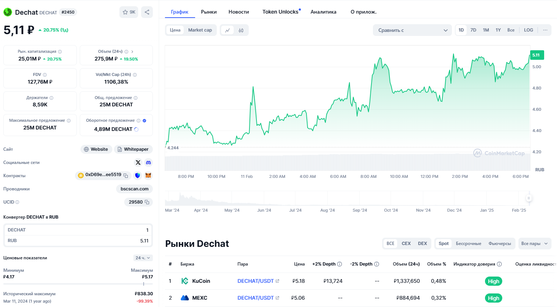557x307 pixels.
Task: Click the 5.11 price label on chart
Action: click(537, 55)
